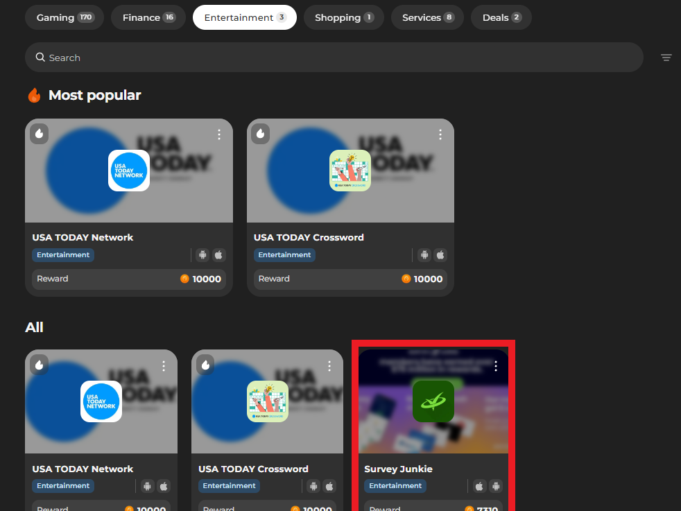The image size is (681, 511).
Task: Click coin icon on popular USA TODAY Crossword reward
Action: 406,279
